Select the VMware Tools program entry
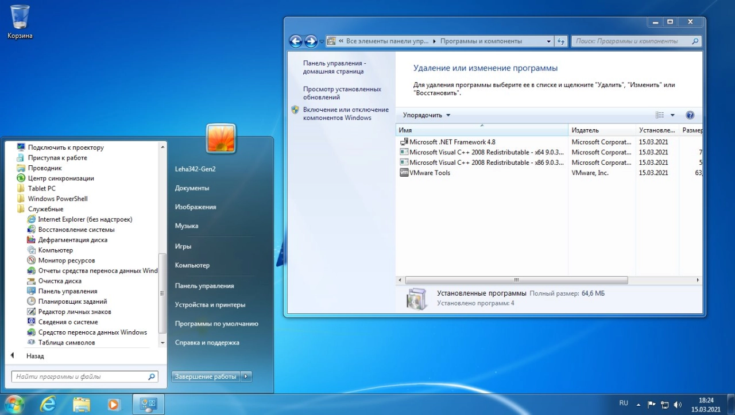735x415 pixels. click(x=549, y=173)
